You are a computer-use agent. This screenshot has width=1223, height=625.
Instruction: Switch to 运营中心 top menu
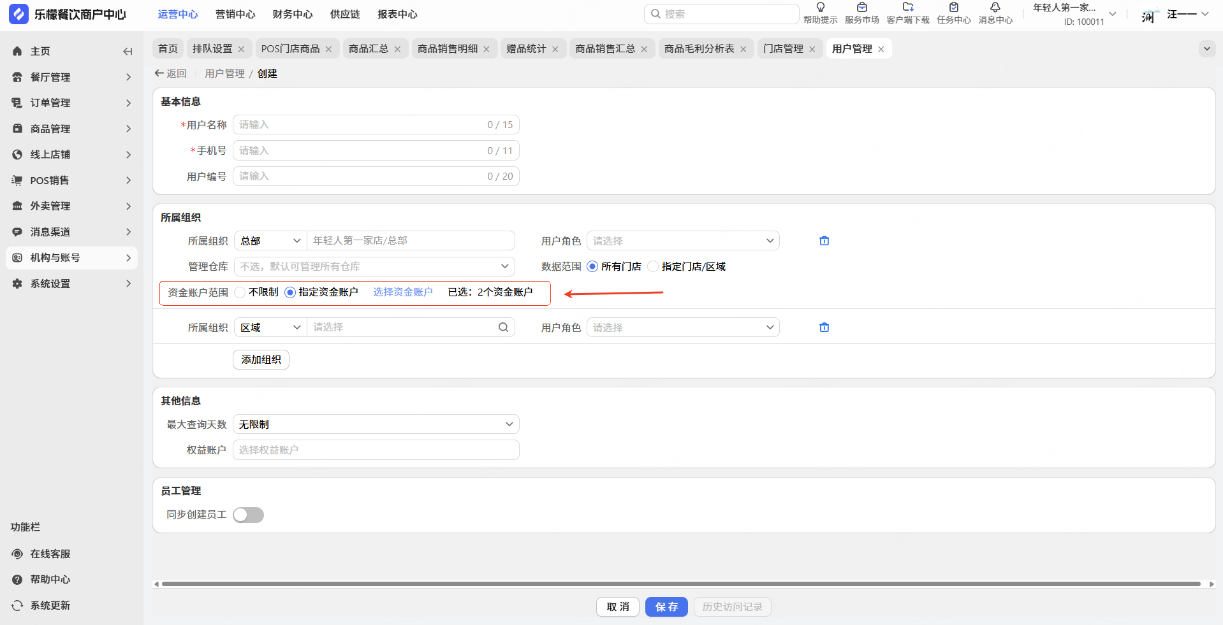(178, 14)
